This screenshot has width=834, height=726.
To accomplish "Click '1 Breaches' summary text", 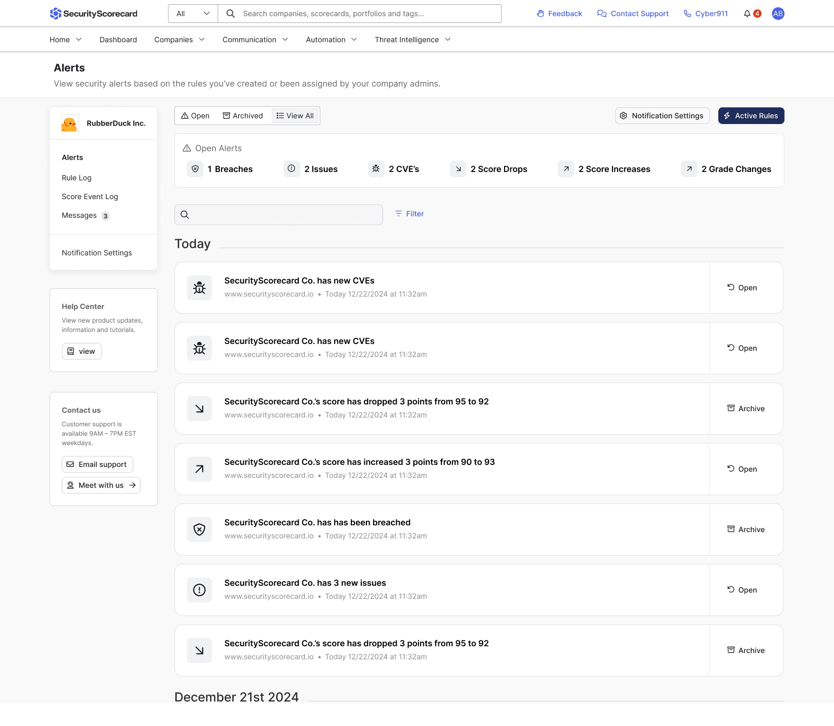I will click(230, 169).
